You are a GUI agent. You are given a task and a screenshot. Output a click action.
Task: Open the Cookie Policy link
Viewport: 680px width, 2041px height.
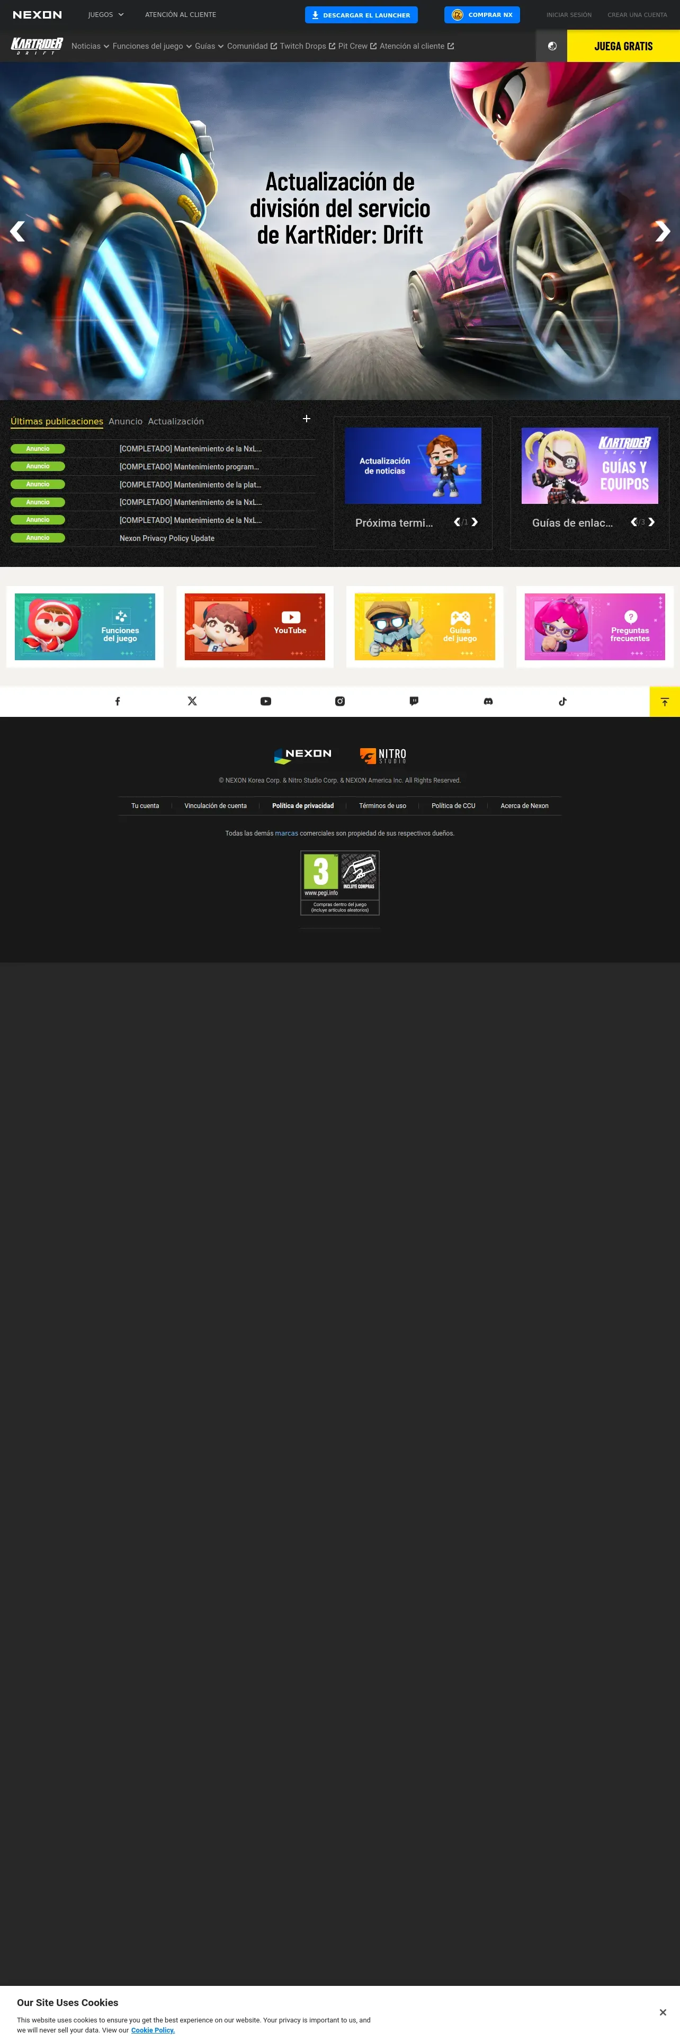[x=153, y=2030]
